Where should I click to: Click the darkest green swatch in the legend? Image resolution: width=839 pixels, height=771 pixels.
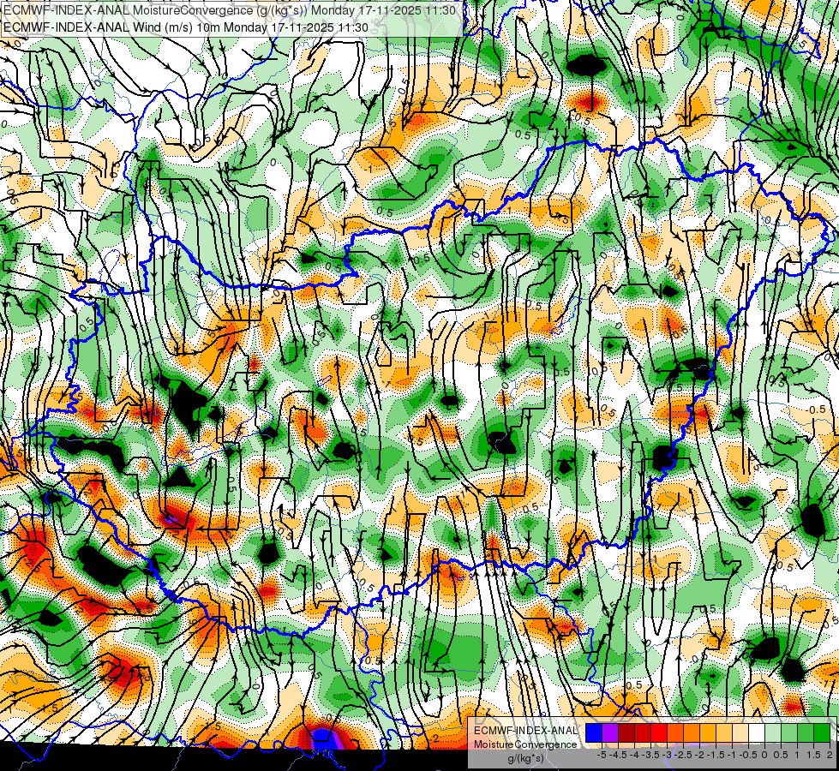(x=822, y=732)
